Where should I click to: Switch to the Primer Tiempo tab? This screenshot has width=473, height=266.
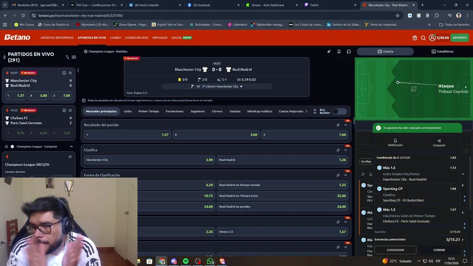149,111
